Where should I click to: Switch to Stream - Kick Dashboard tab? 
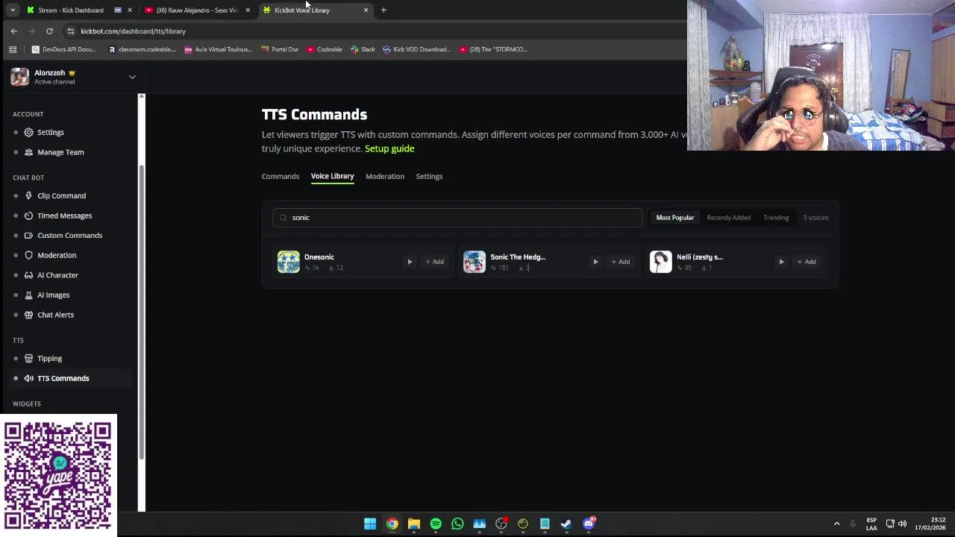(70, 10)
